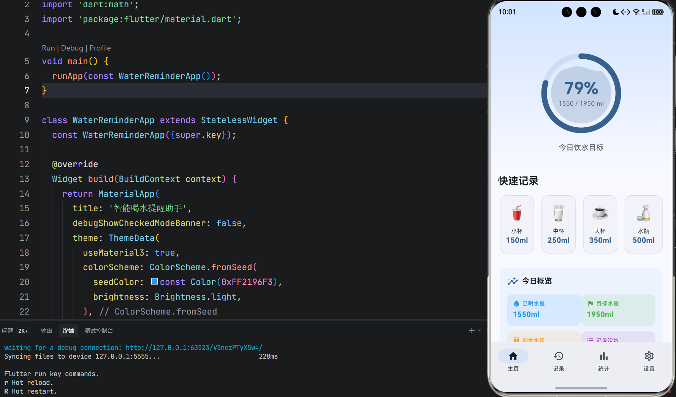Viewport: 676px width, 397px height.
Task: Tap the 500ml water bottle icon
Action: coord(643,213)
